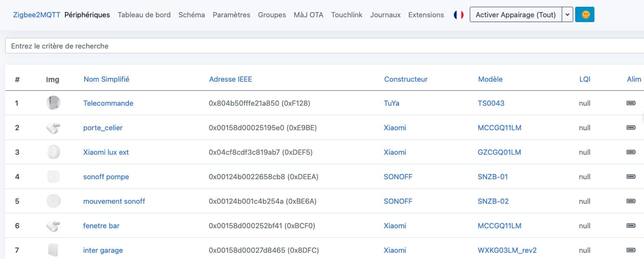
Task: Click the French flag language icon
Action: [x=458, y=15]
